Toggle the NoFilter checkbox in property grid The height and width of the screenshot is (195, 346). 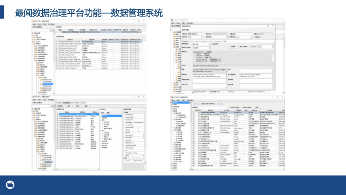[139, 130]
